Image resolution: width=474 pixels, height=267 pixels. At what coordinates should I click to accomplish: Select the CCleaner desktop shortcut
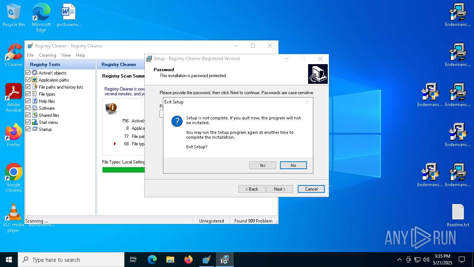14,55
